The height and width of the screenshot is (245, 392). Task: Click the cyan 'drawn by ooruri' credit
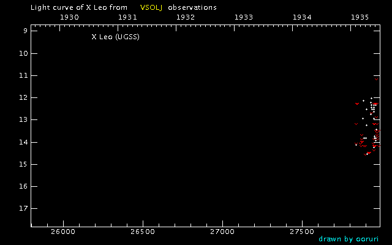[x=344, y=239]
